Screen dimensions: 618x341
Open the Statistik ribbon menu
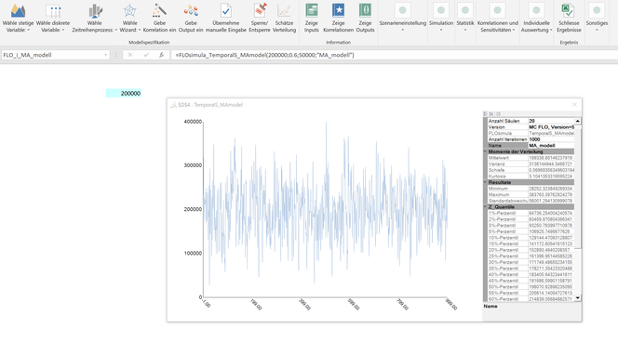pos(465,18)
